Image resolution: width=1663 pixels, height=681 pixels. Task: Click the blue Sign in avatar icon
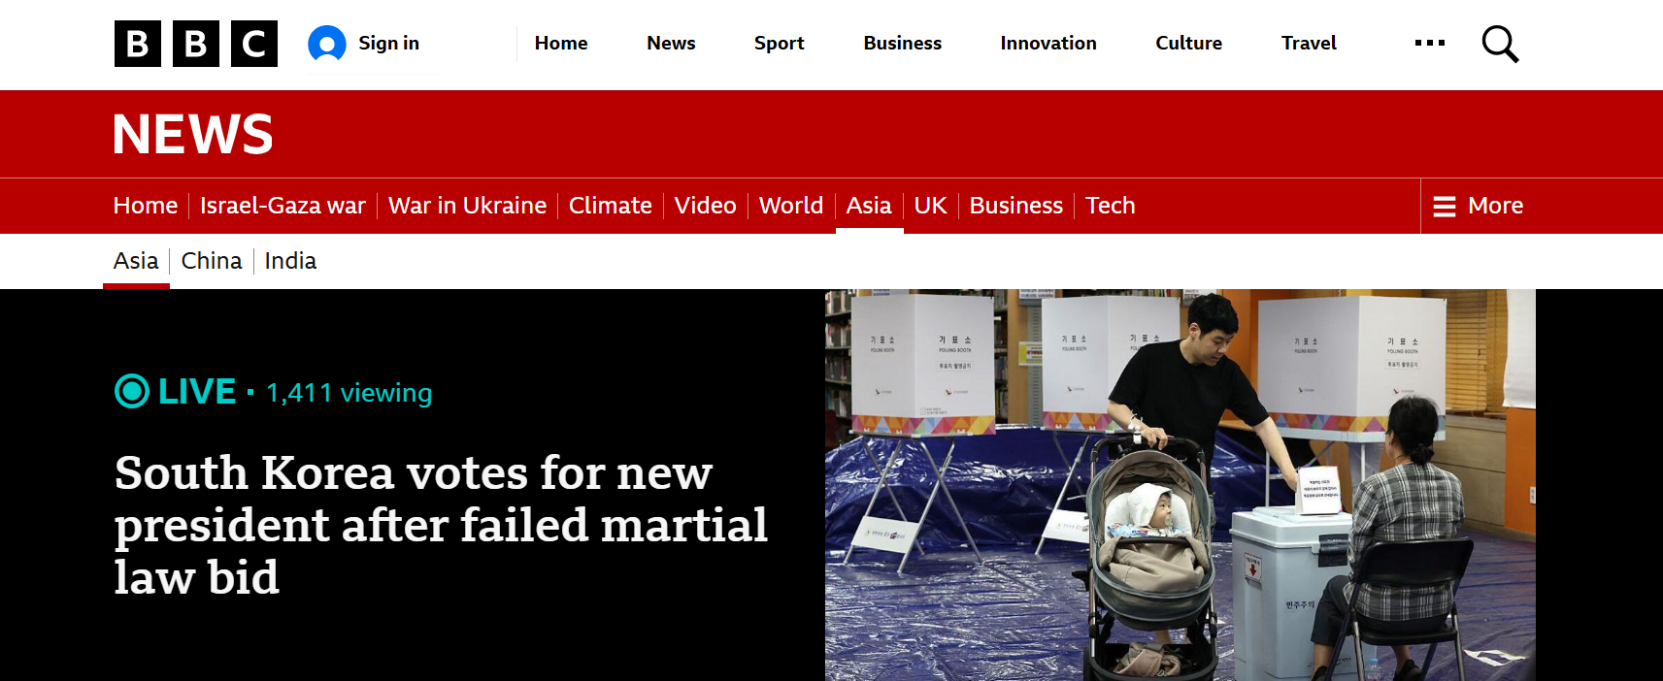[327, 44]
